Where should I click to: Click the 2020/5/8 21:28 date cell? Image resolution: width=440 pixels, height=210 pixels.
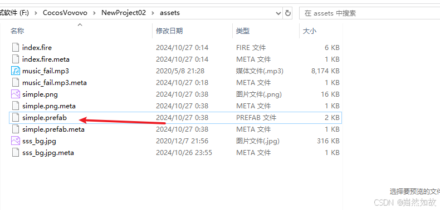pyautogui.click(x=180, y=71)
